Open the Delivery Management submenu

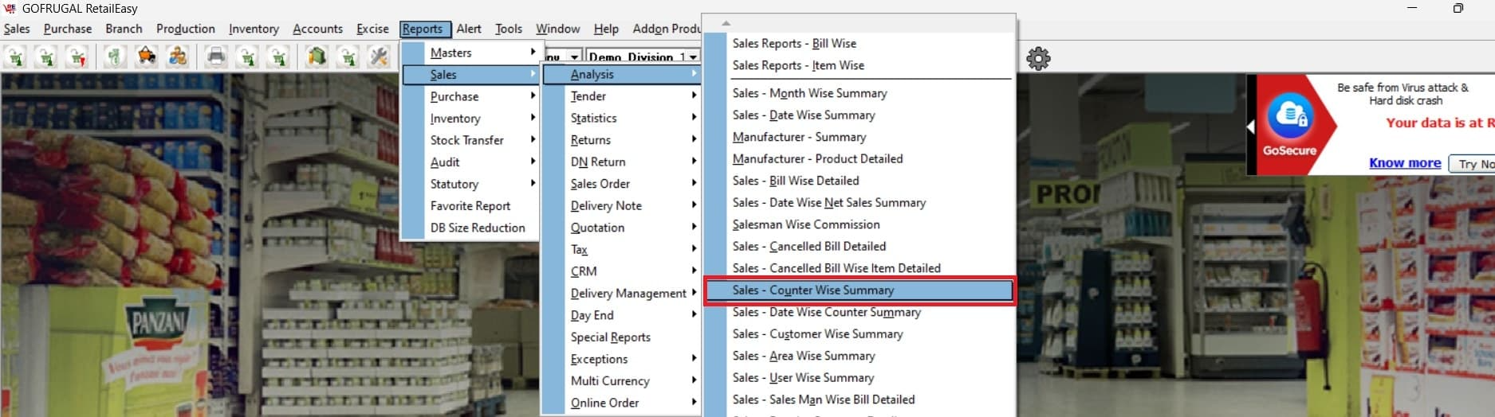click(x=621, y=293)
